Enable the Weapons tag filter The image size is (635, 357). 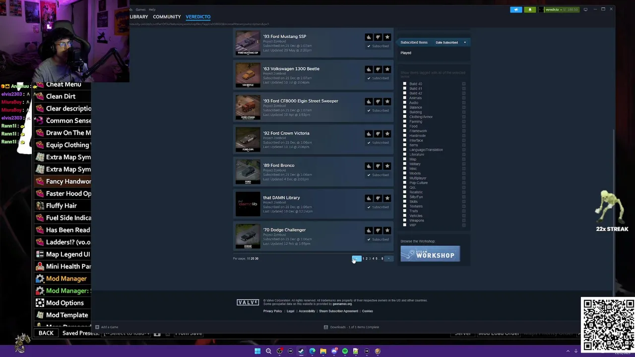coord(405,220)
